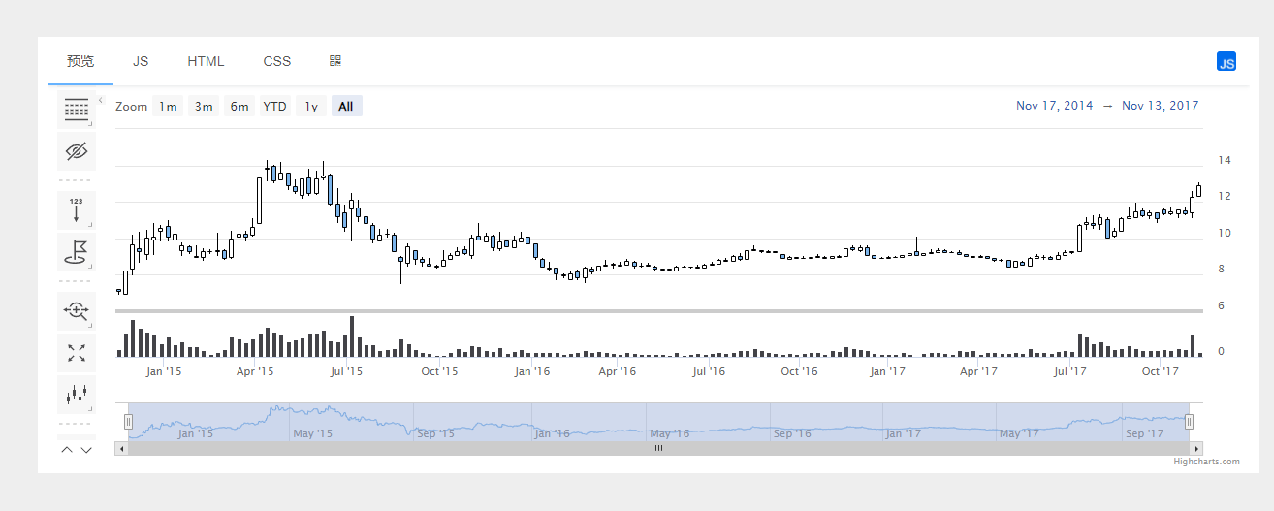Open the QR code tab icon
1274x511 pixels.
pos(335,61)
